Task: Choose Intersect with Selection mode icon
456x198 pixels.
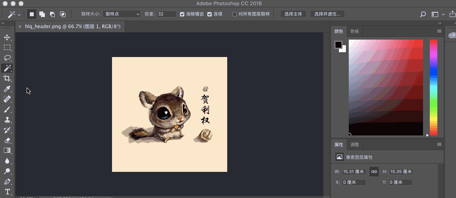Action: [62, 14]
